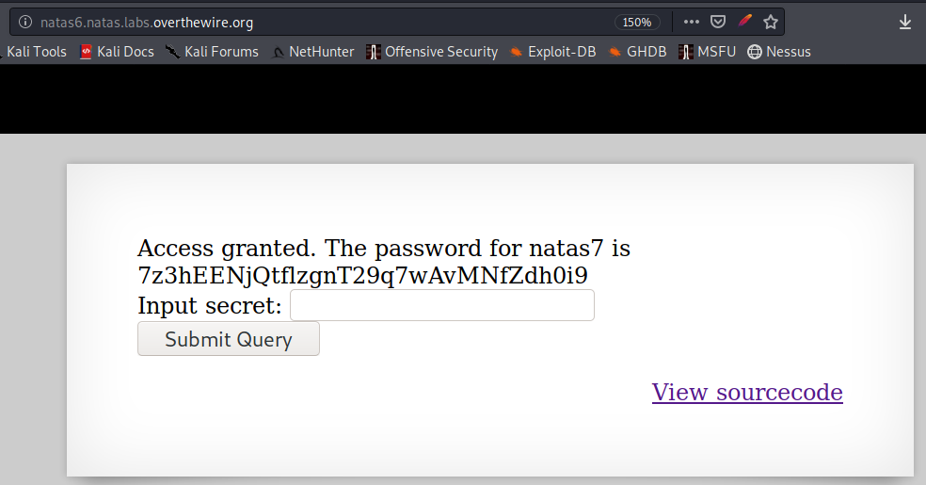Reset the 150% zoom level badge
Viewport: 926px width, 485px height.
pos(637,23)
